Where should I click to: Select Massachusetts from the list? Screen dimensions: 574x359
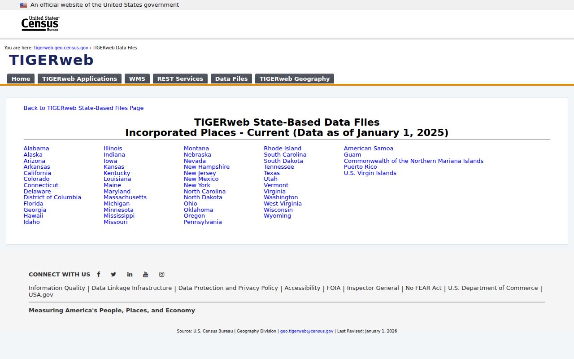coord(125,197)
